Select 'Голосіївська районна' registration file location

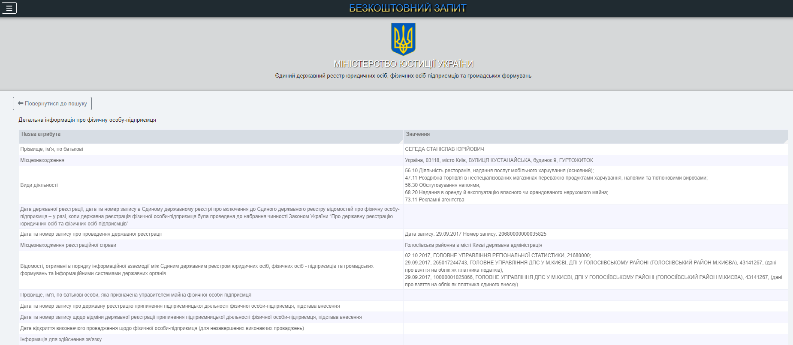[x=473, y=245]
